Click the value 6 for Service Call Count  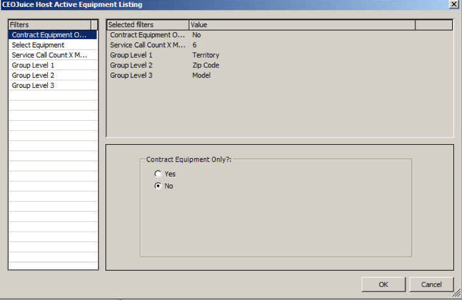point(194,45)
